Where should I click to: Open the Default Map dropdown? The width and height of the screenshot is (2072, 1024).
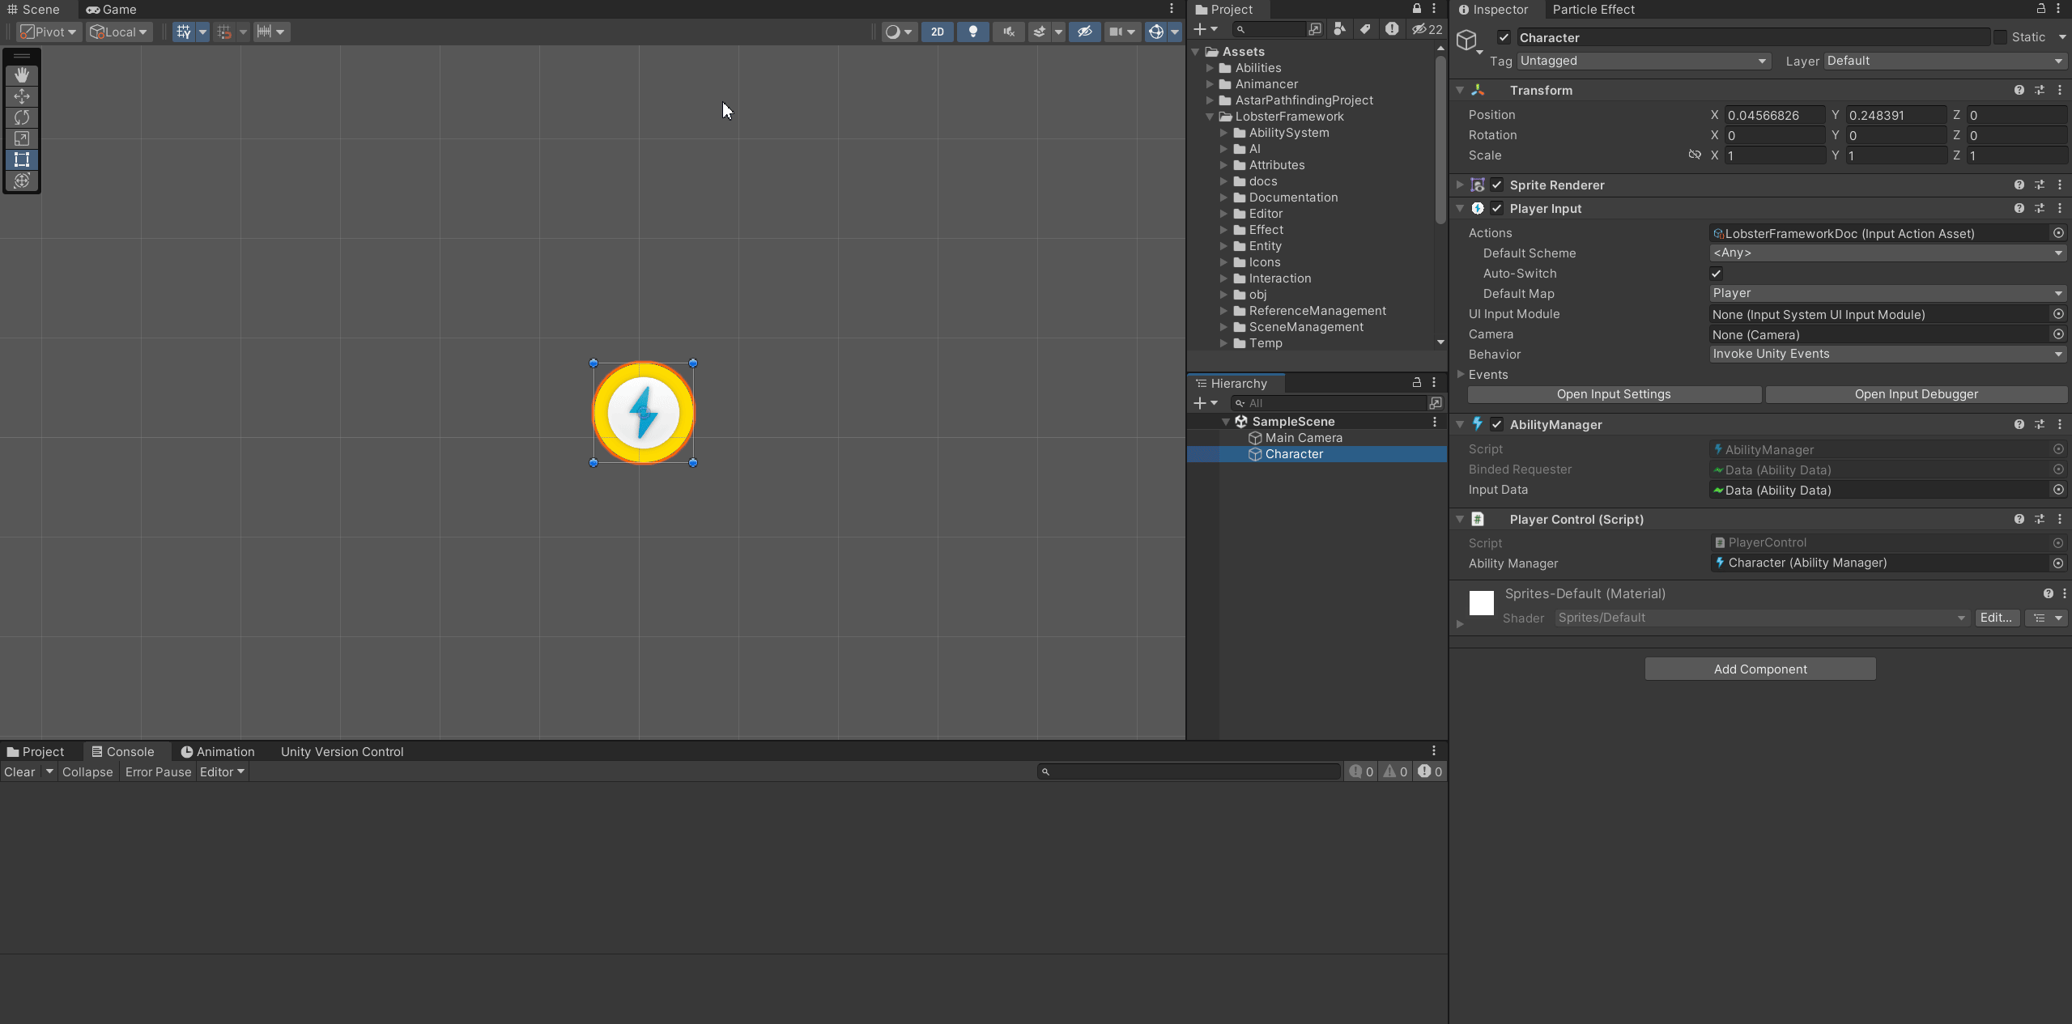pos(1887,293)
